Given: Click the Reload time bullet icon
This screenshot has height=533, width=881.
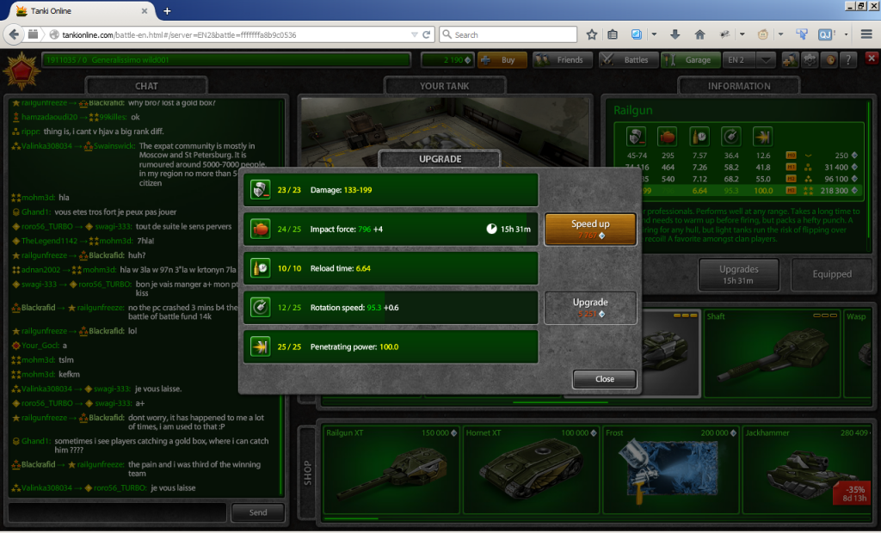Looking at the screenshot, I should pyautogui.click(x=258, y=268).
